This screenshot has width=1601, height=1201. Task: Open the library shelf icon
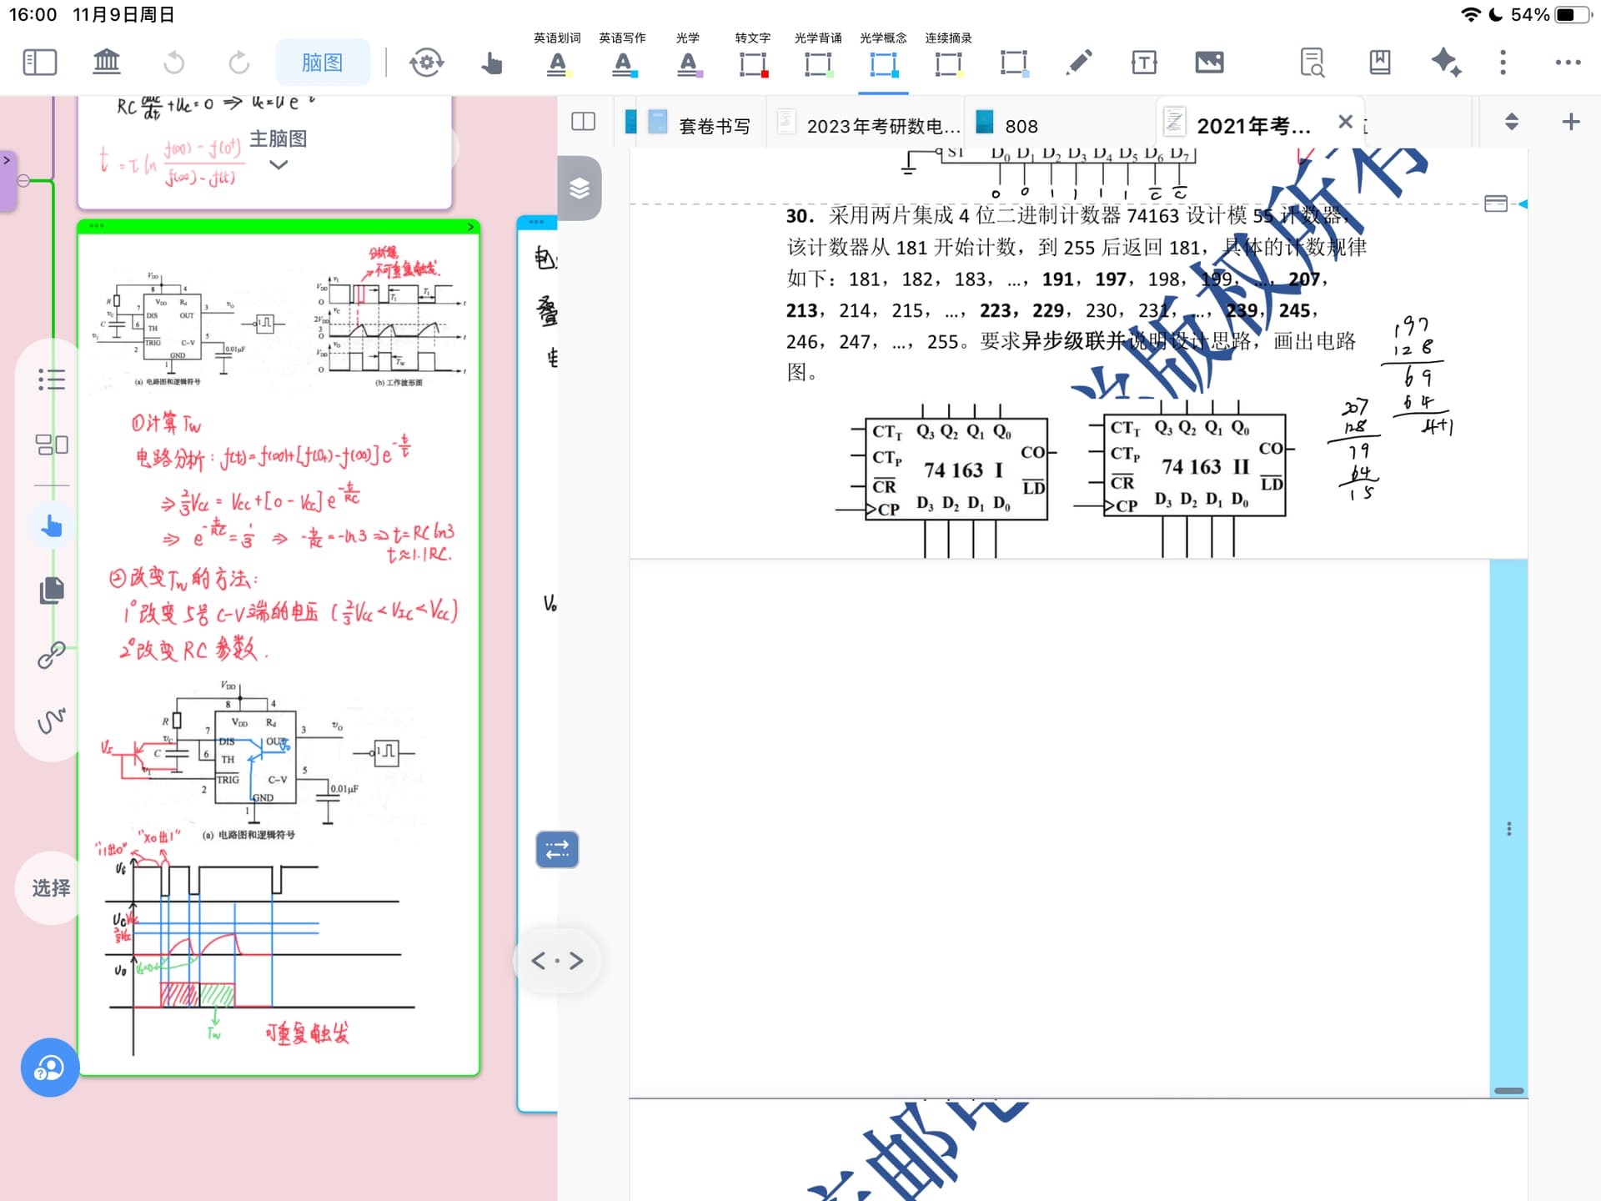coord(107,63)
